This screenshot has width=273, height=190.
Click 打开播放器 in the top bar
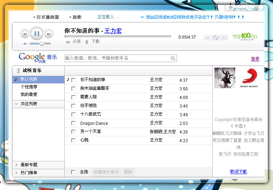[48, 17]
